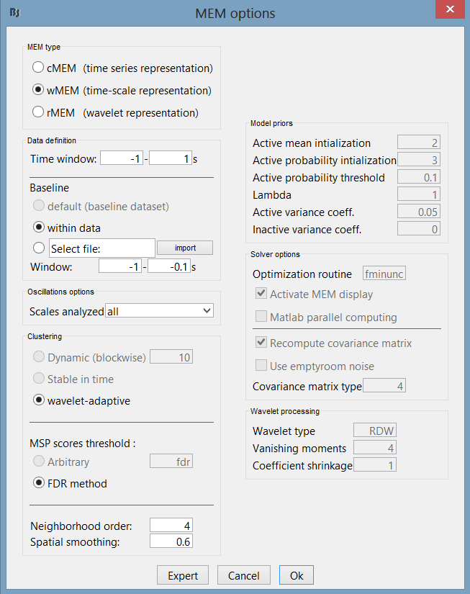Select cMEM time series representation
This screenshot has height=594, width=470.
[38, 68]
